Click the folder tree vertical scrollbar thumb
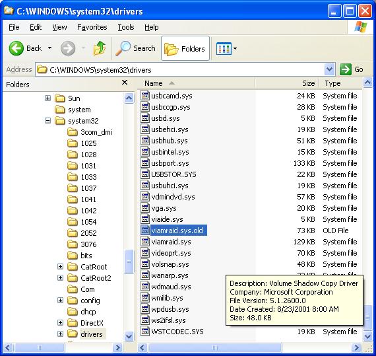This screenshot has width=376, height=356. click(x=129, y=262)
